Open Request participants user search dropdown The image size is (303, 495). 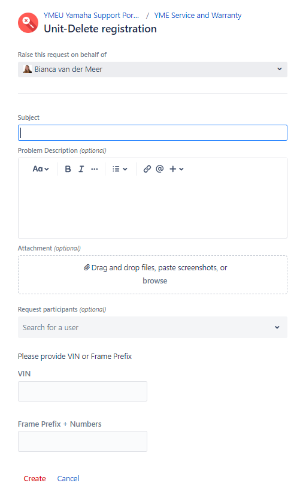coord(153,327)
